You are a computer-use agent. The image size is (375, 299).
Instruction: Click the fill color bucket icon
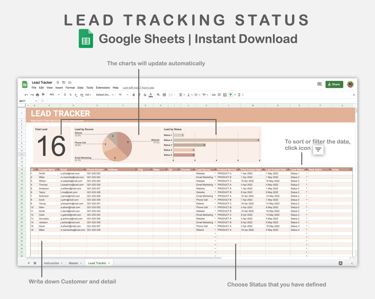click(158, 95)
